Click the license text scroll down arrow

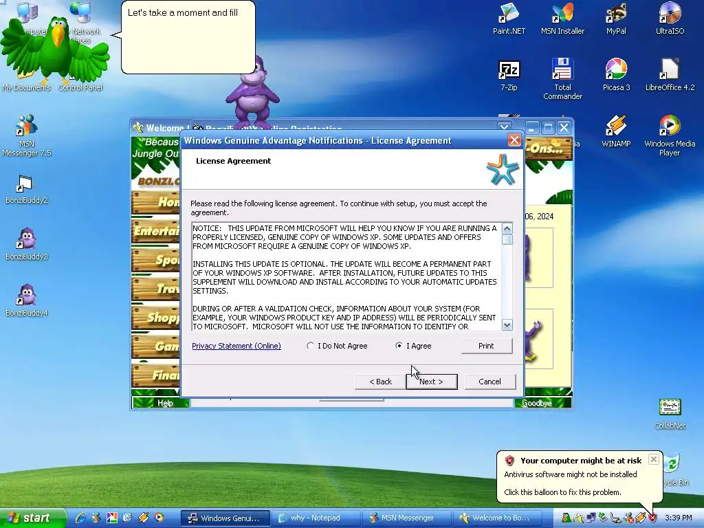click(507, 325)
